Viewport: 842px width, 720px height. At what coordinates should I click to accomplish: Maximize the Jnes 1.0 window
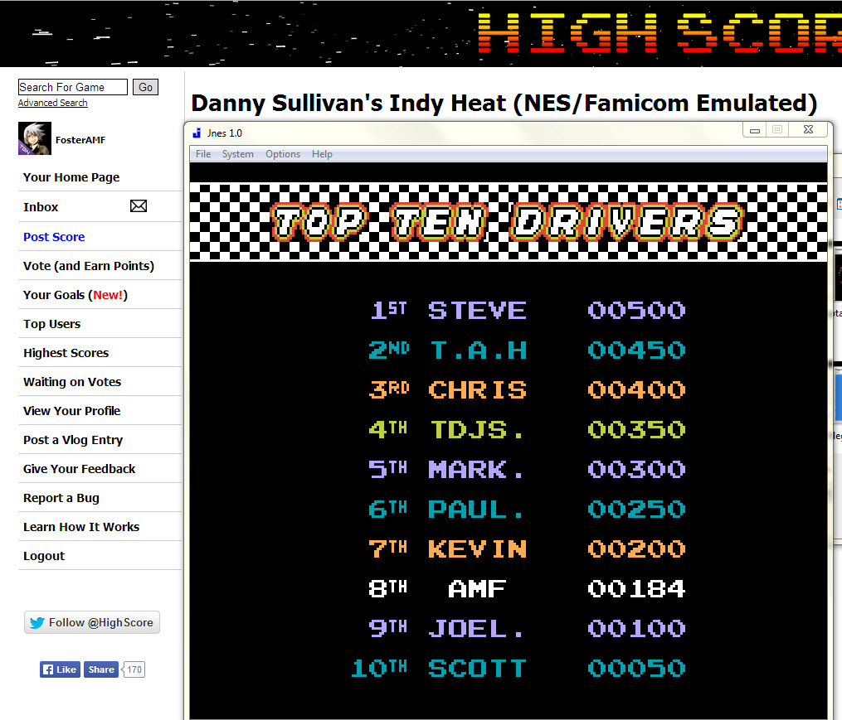777,130
